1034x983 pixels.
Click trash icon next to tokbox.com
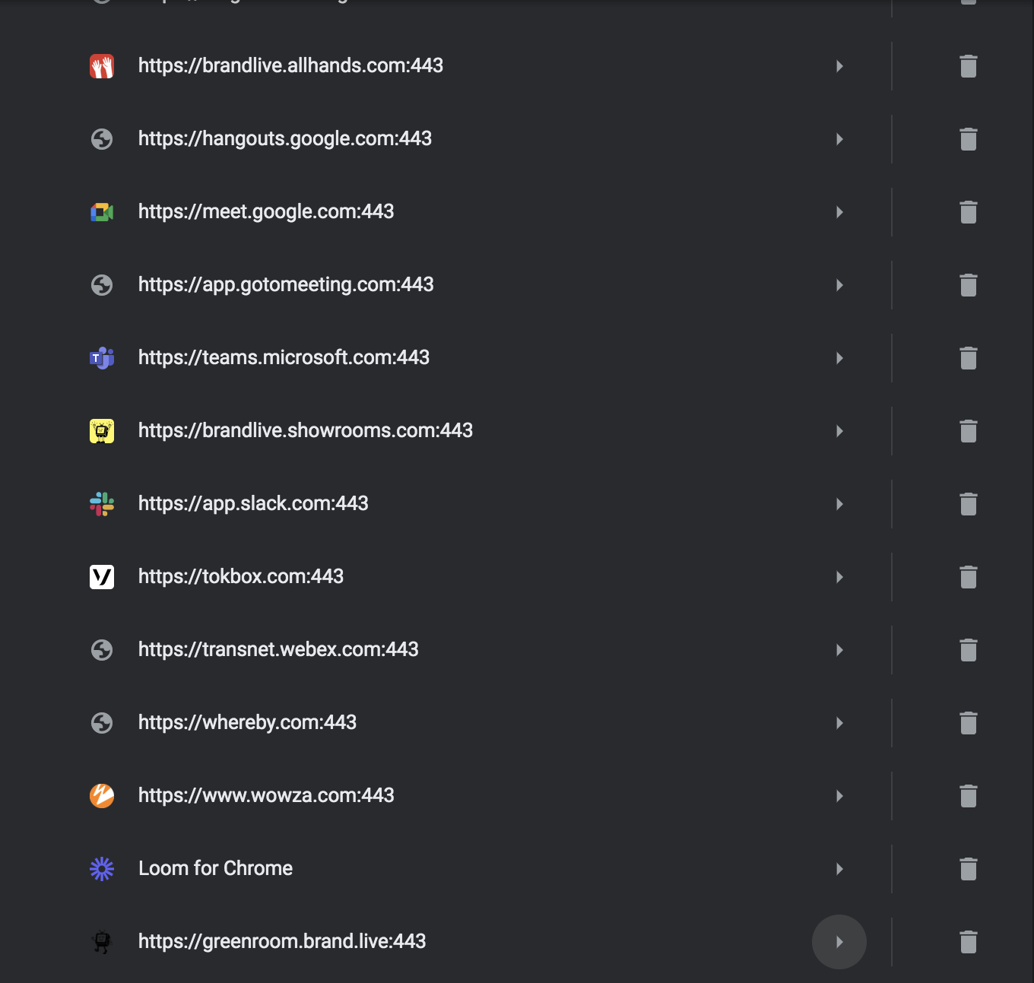[x=968, y=577]
